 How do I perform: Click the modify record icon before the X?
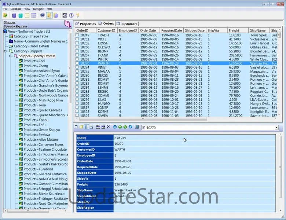103,127
